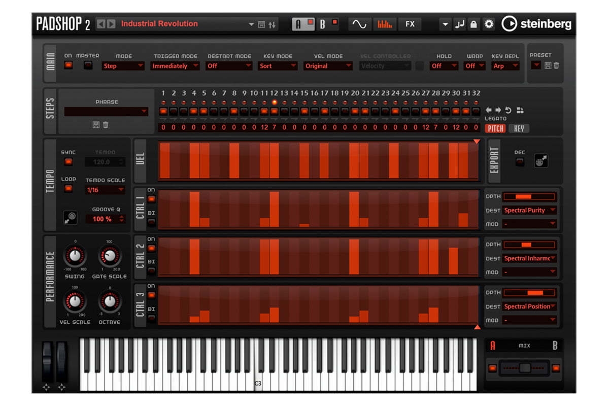Screen dimensions: 609x406
Task: Click CTRL 1 Depth slider
Action: [529, 196]
